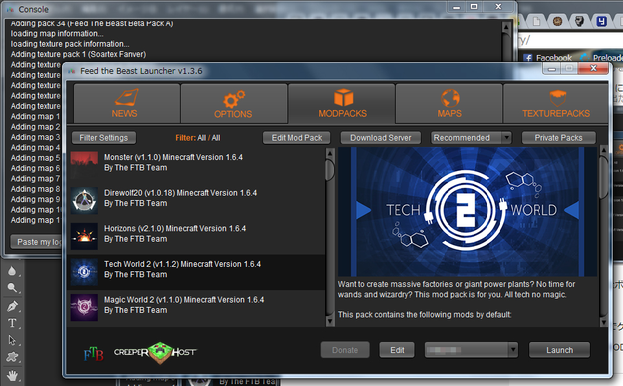
Task: Click the Tech World 2 banner image
Action: tap(468, 212)
